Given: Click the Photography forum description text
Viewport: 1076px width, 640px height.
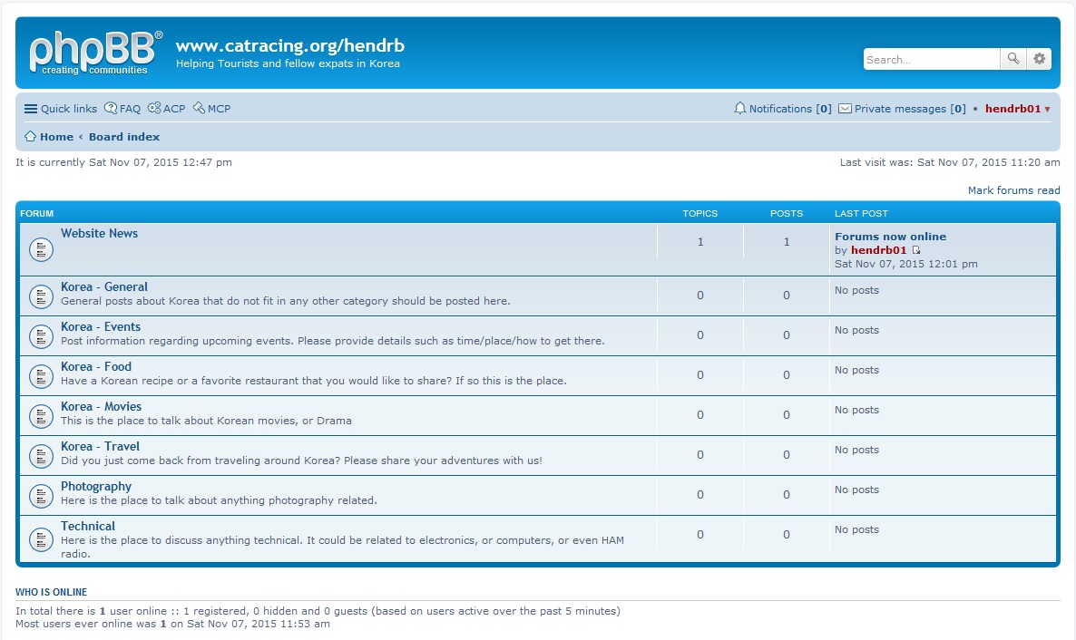Looking at the screenshot, I should [x=219, y=500].
